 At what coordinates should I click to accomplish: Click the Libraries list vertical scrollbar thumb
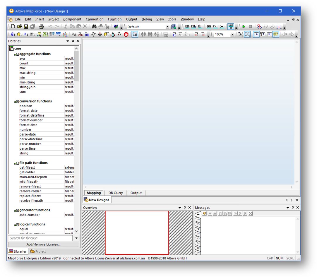pyautogui.click(x=76, y=66)
